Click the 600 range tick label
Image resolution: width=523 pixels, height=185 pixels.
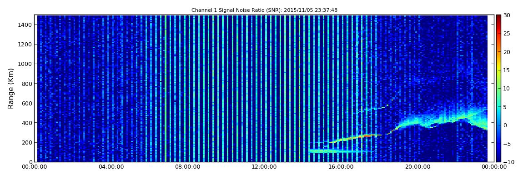click(27, 103)
